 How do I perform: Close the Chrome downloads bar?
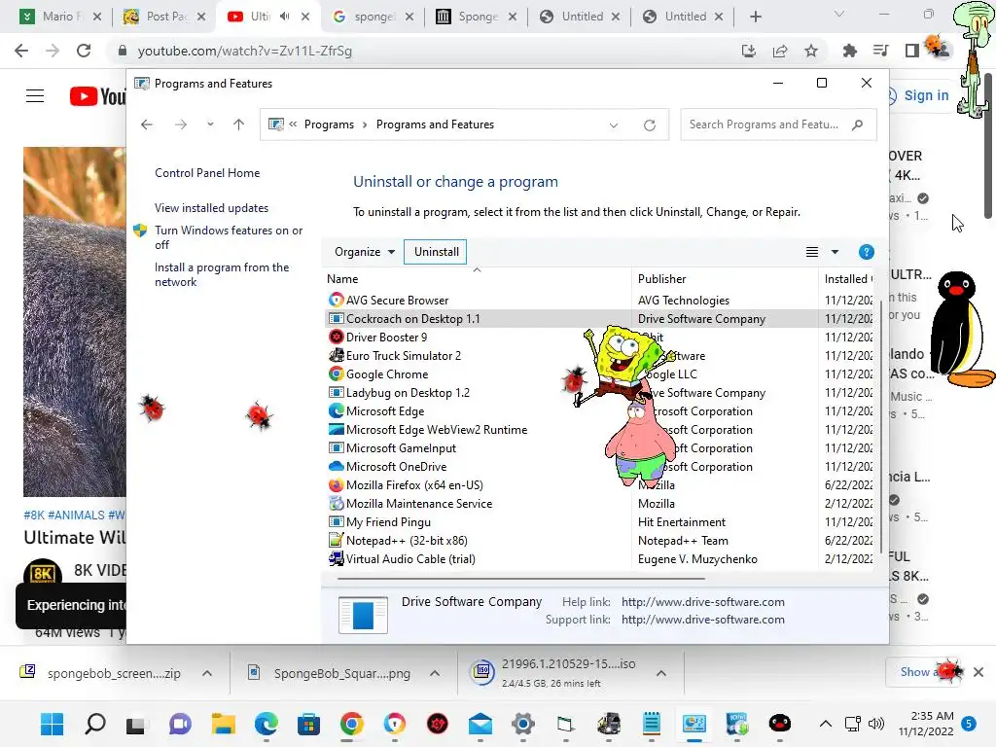pos(978,672)
